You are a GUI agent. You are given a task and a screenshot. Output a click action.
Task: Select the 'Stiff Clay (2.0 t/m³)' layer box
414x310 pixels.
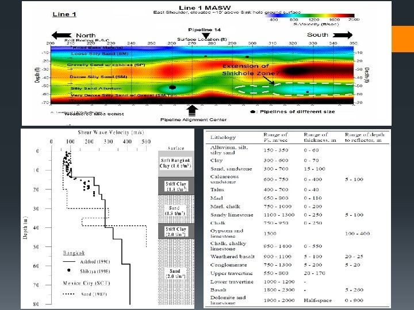tap(176, 231)
